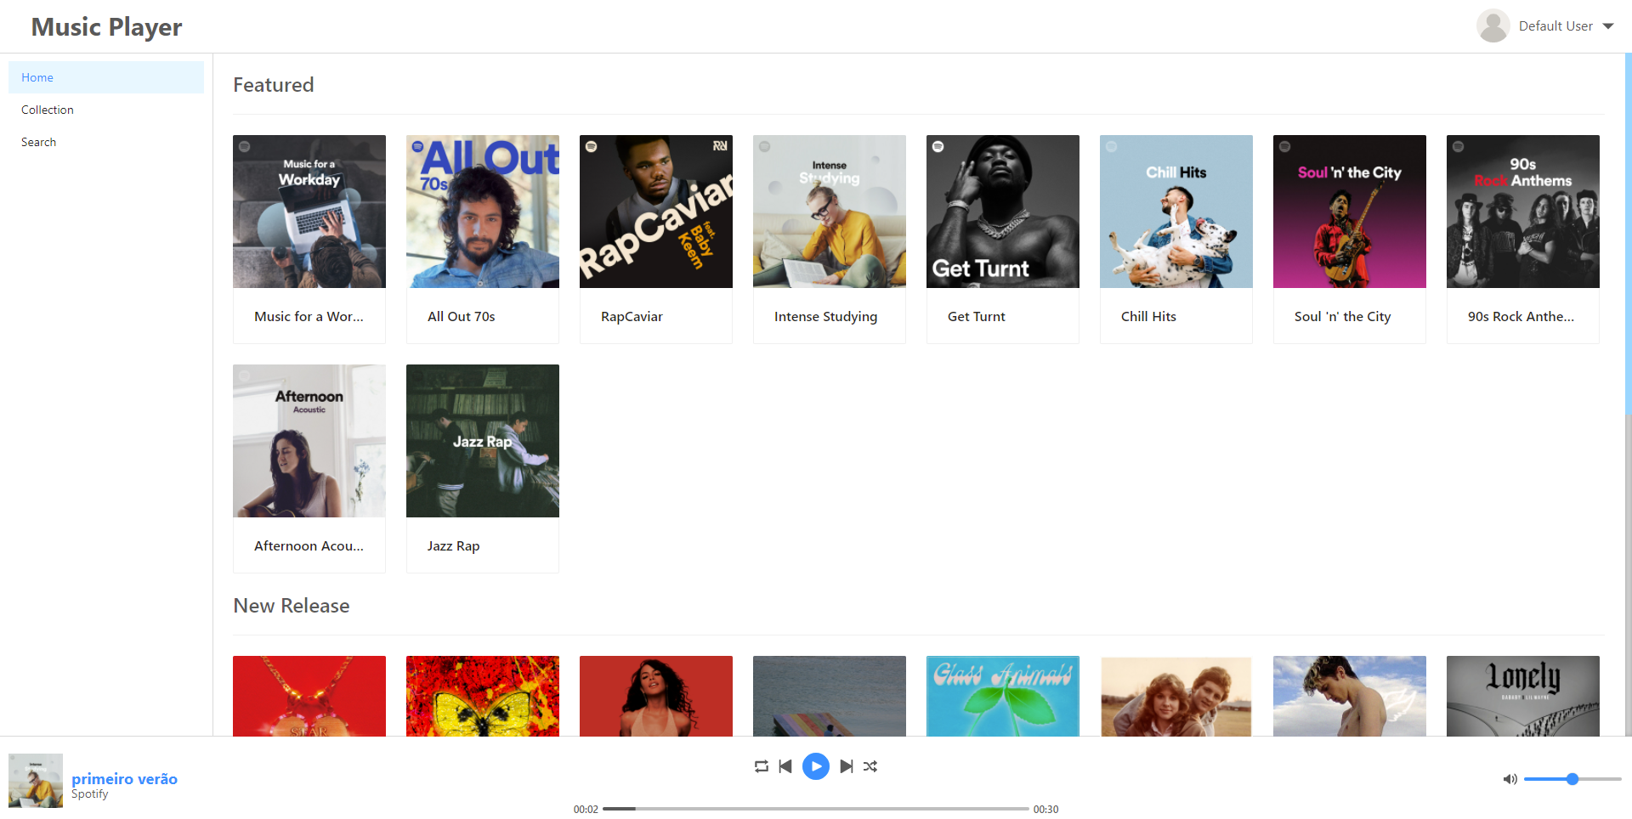Open the Glass Animals new release cover
The image size is (1632, 819).
(1003, 696)
